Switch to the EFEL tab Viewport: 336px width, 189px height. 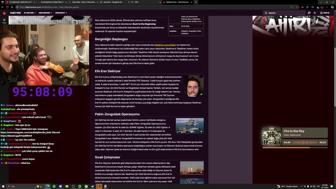[146, 2]
